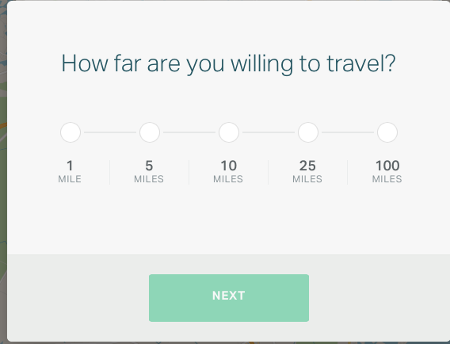Click the "5 MILES" text label
Viewport: 450px width, 344px height.
click(149, 172)
